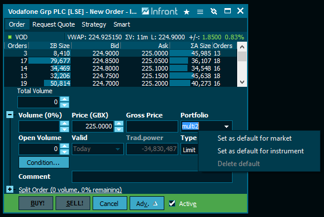This screenshot has width=324, height=217.
Task: Toggle the Active checkbox
Action: tap(172, 203)
